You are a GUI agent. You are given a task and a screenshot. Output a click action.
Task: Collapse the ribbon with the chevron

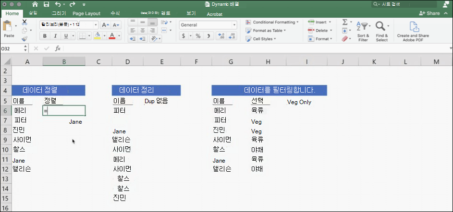coord(446,13)
